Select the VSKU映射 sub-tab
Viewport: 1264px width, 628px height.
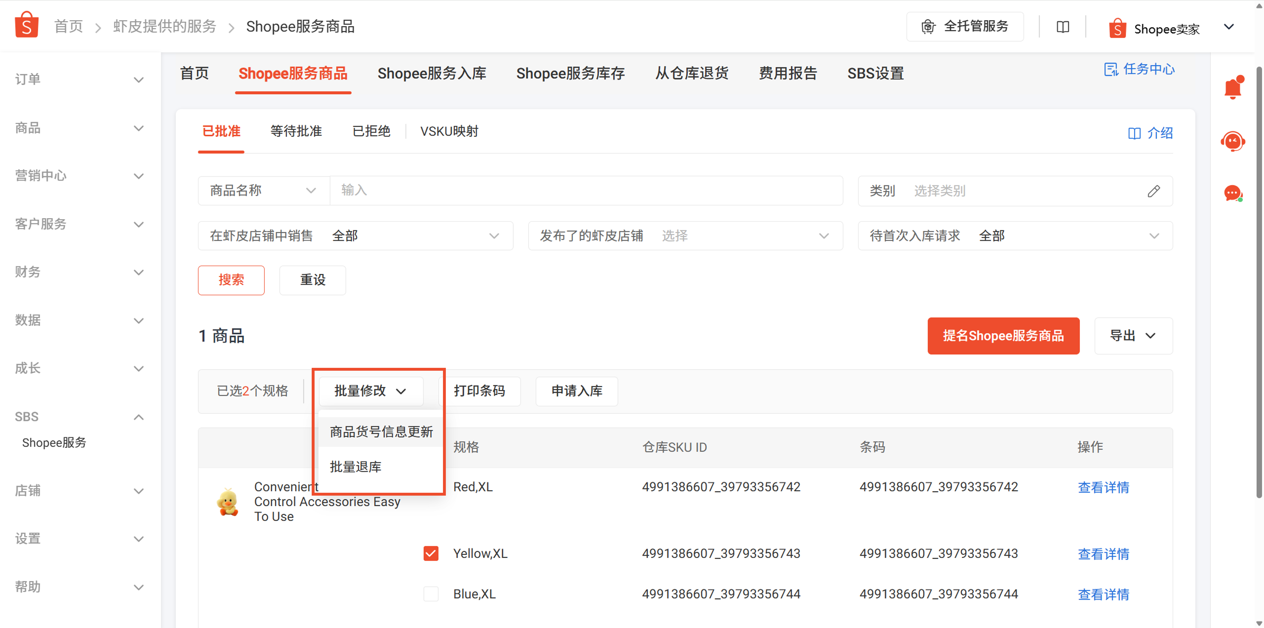coord(450,132)
